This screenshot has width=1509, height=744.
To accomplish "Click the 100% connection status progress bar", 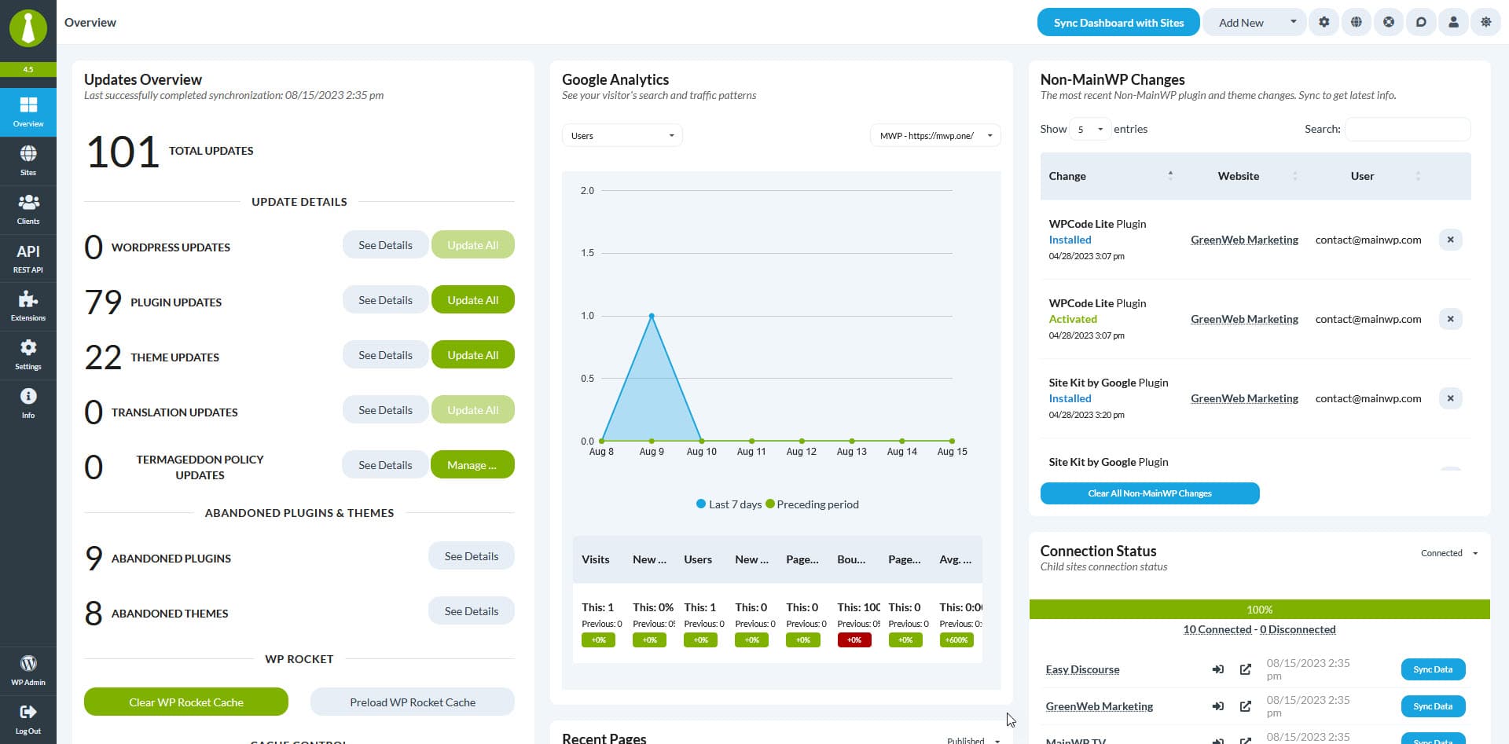I will tap(1259, 610).
